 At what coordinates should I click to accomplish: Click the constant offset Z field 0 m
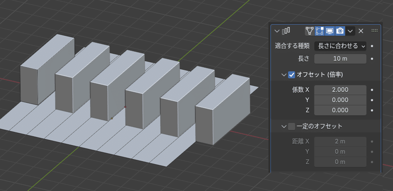[x=341, y=162]
